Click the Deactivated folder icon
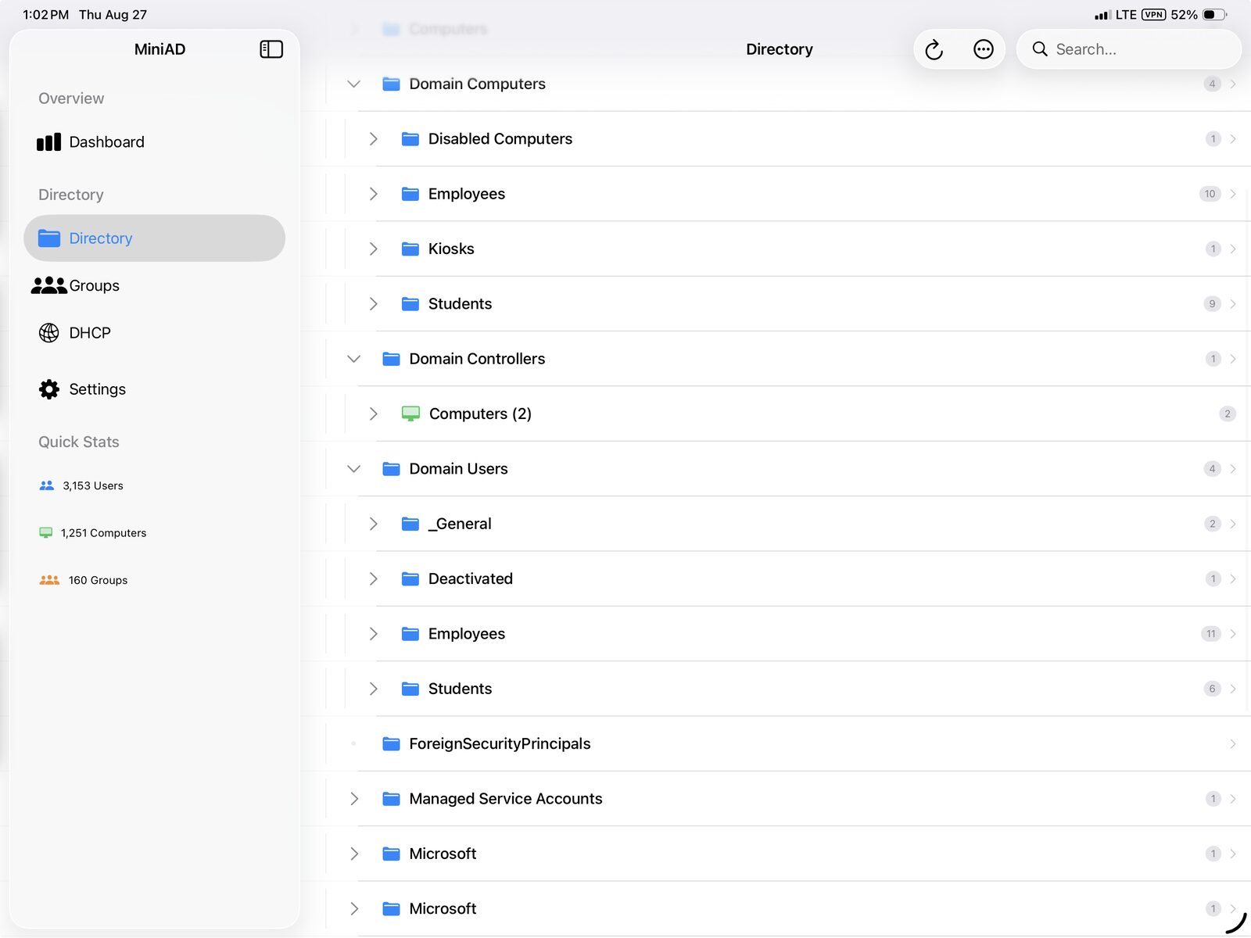This screenshot has height=938, width=1251. point(410,578)
